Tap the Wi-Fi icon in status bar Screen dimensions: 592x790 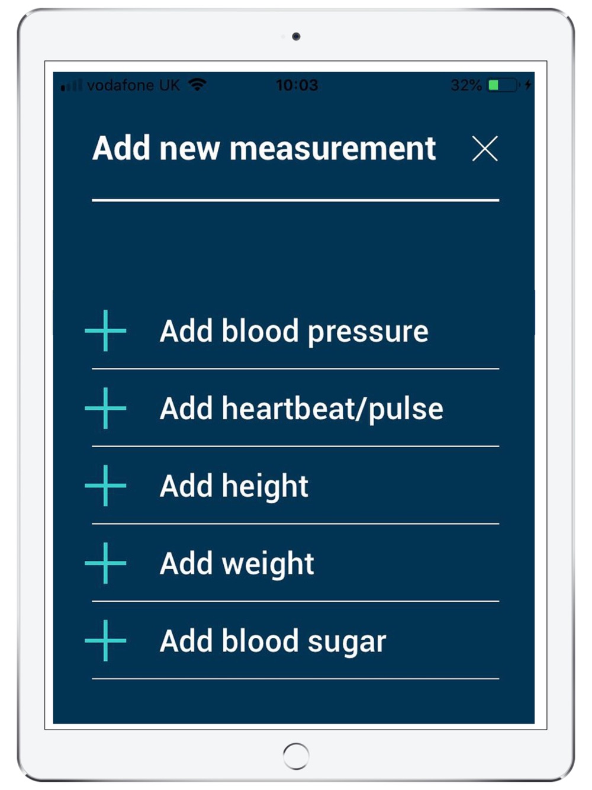[197, 85]
